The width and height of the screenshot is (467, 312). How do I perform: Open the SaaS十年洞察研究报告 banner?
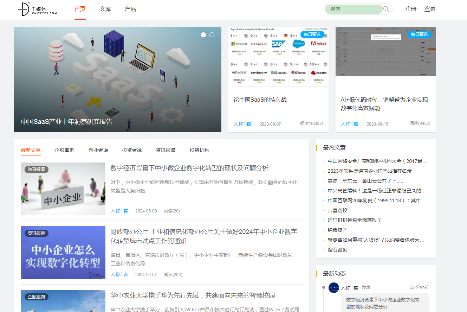(x=118, y=79)
